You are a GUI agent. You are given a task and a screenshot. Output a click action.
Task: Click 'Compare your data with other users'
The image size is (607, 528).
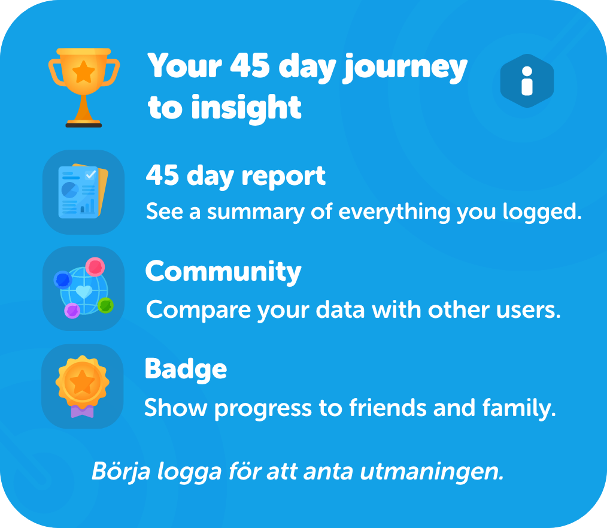coord(353,309)
